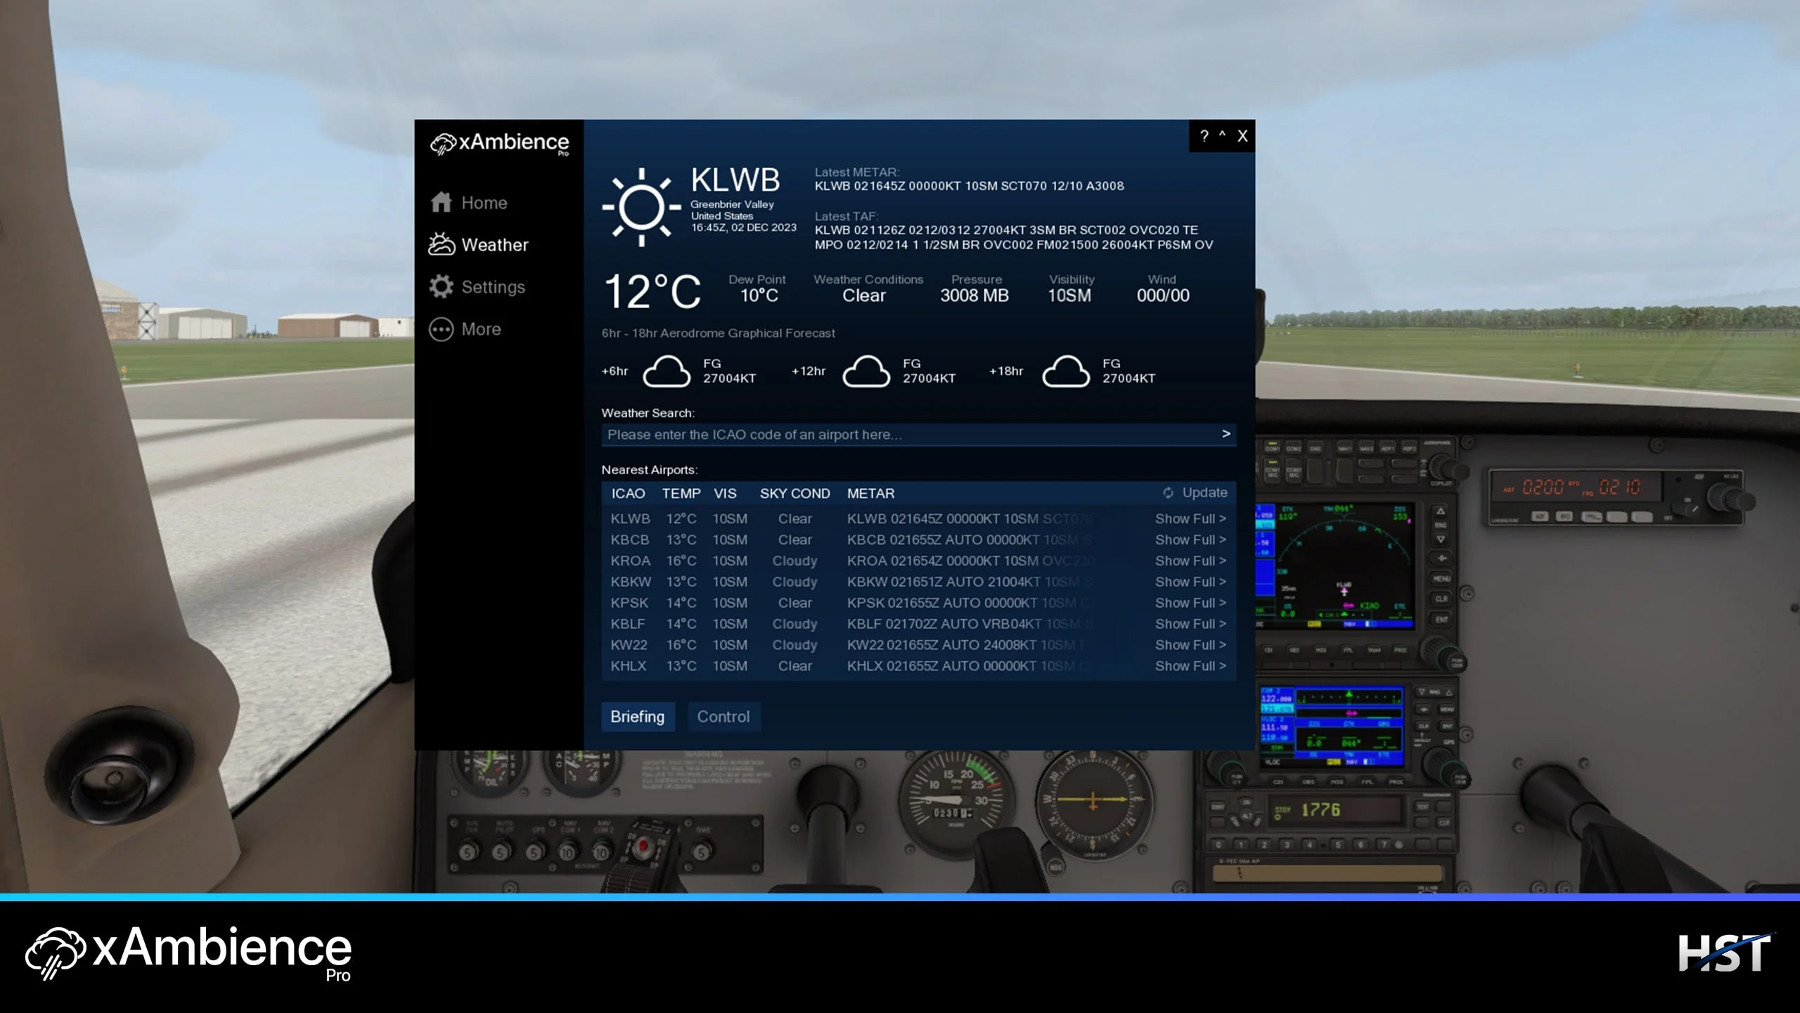Click the +18hr forecast cloud icon
Screen dimensions: 1800x1013
click(x=1066, y=371)
